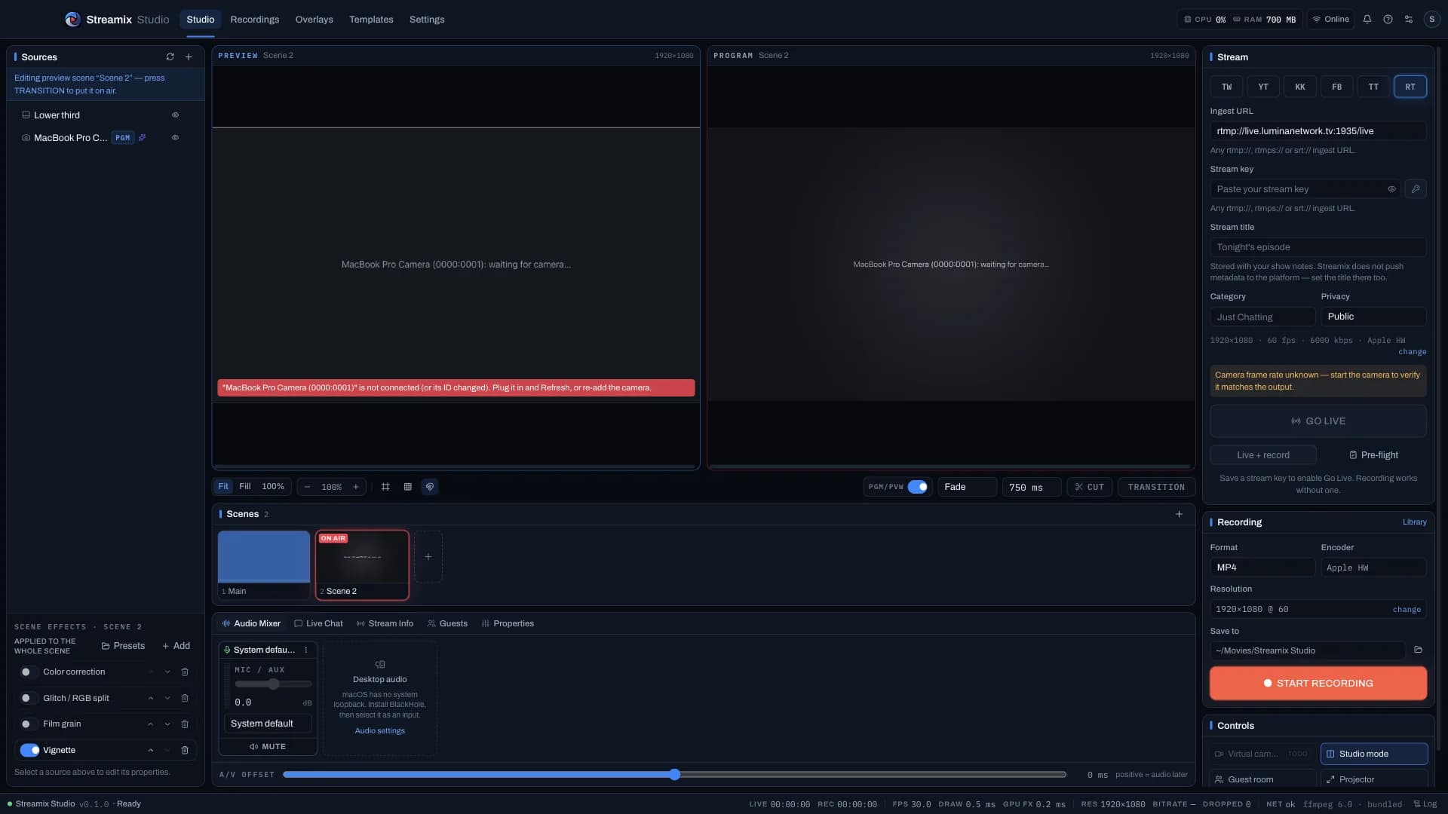Switch to the Guests tab

[x=447, y=624]
